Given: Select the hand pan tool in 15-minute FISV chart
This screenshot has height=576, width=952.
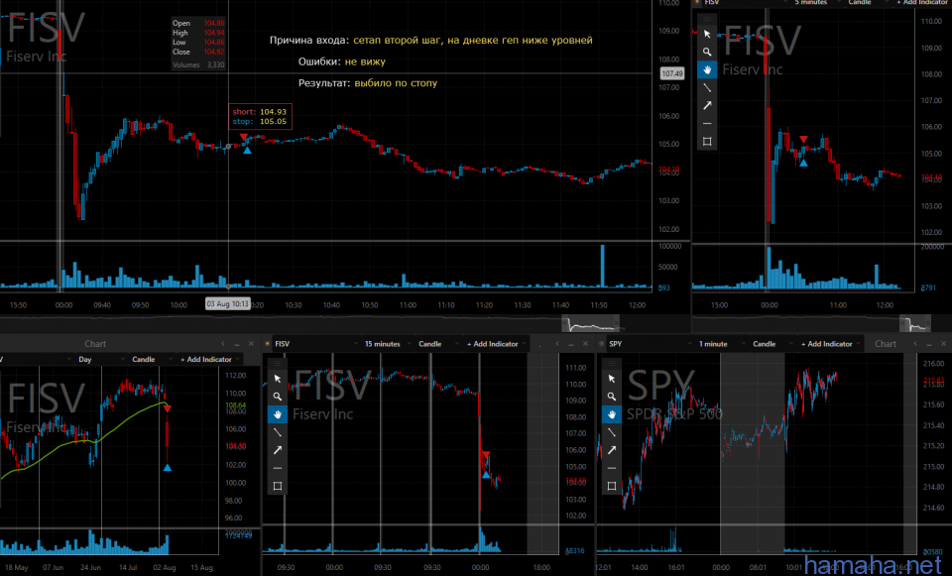Looking at the screenshot, I should coord(278,414).
